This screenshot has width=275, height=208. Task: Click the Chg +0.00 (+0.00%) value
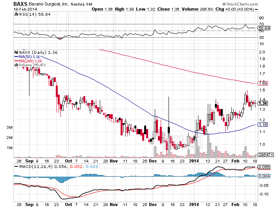[235, 9]
